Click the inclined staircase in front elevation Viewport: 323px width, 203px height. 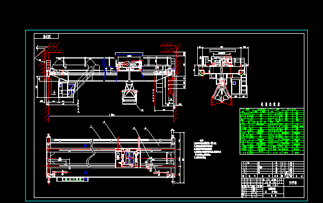point(81,82)
